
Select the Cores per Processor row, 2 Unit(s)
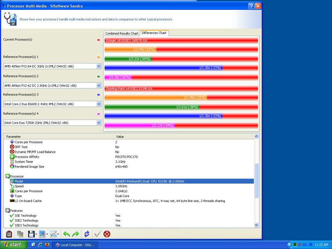pyautogui.click(x=132, y=191)
